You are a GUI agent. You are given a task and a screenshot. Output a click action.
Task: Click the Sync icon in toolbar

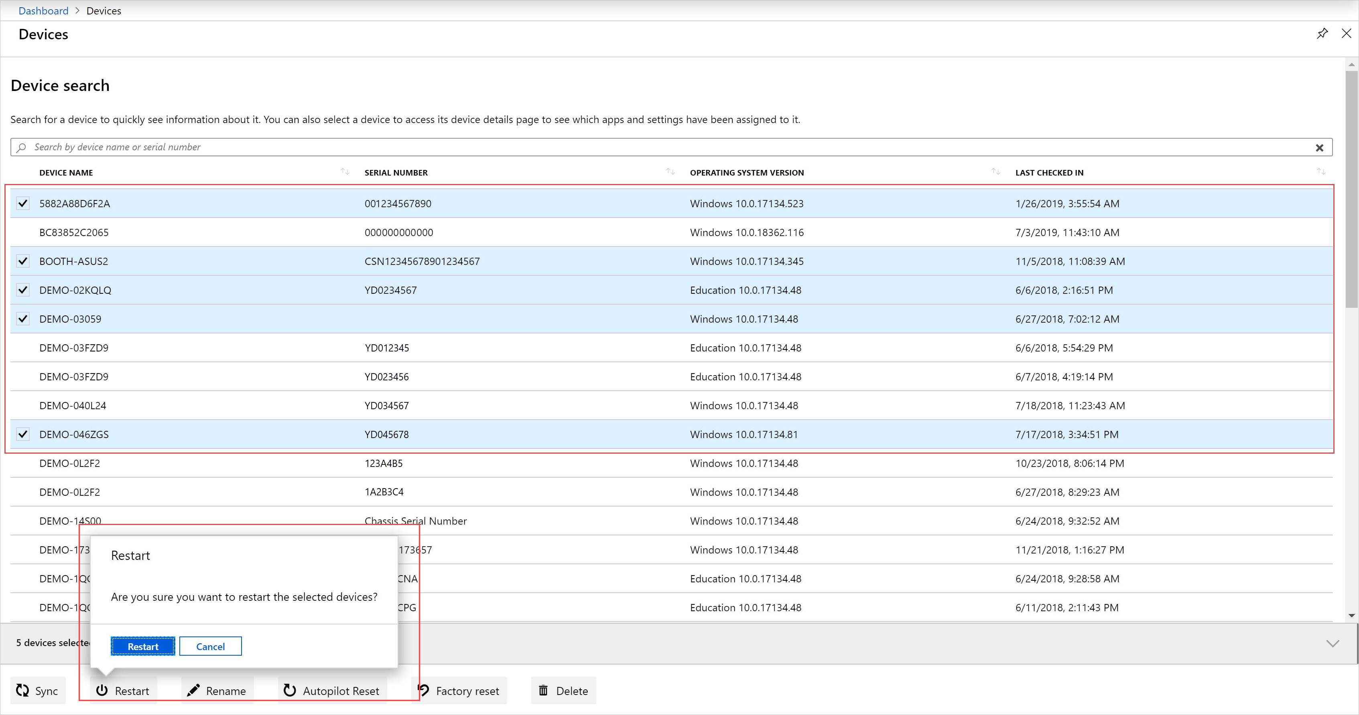[22, 690]
